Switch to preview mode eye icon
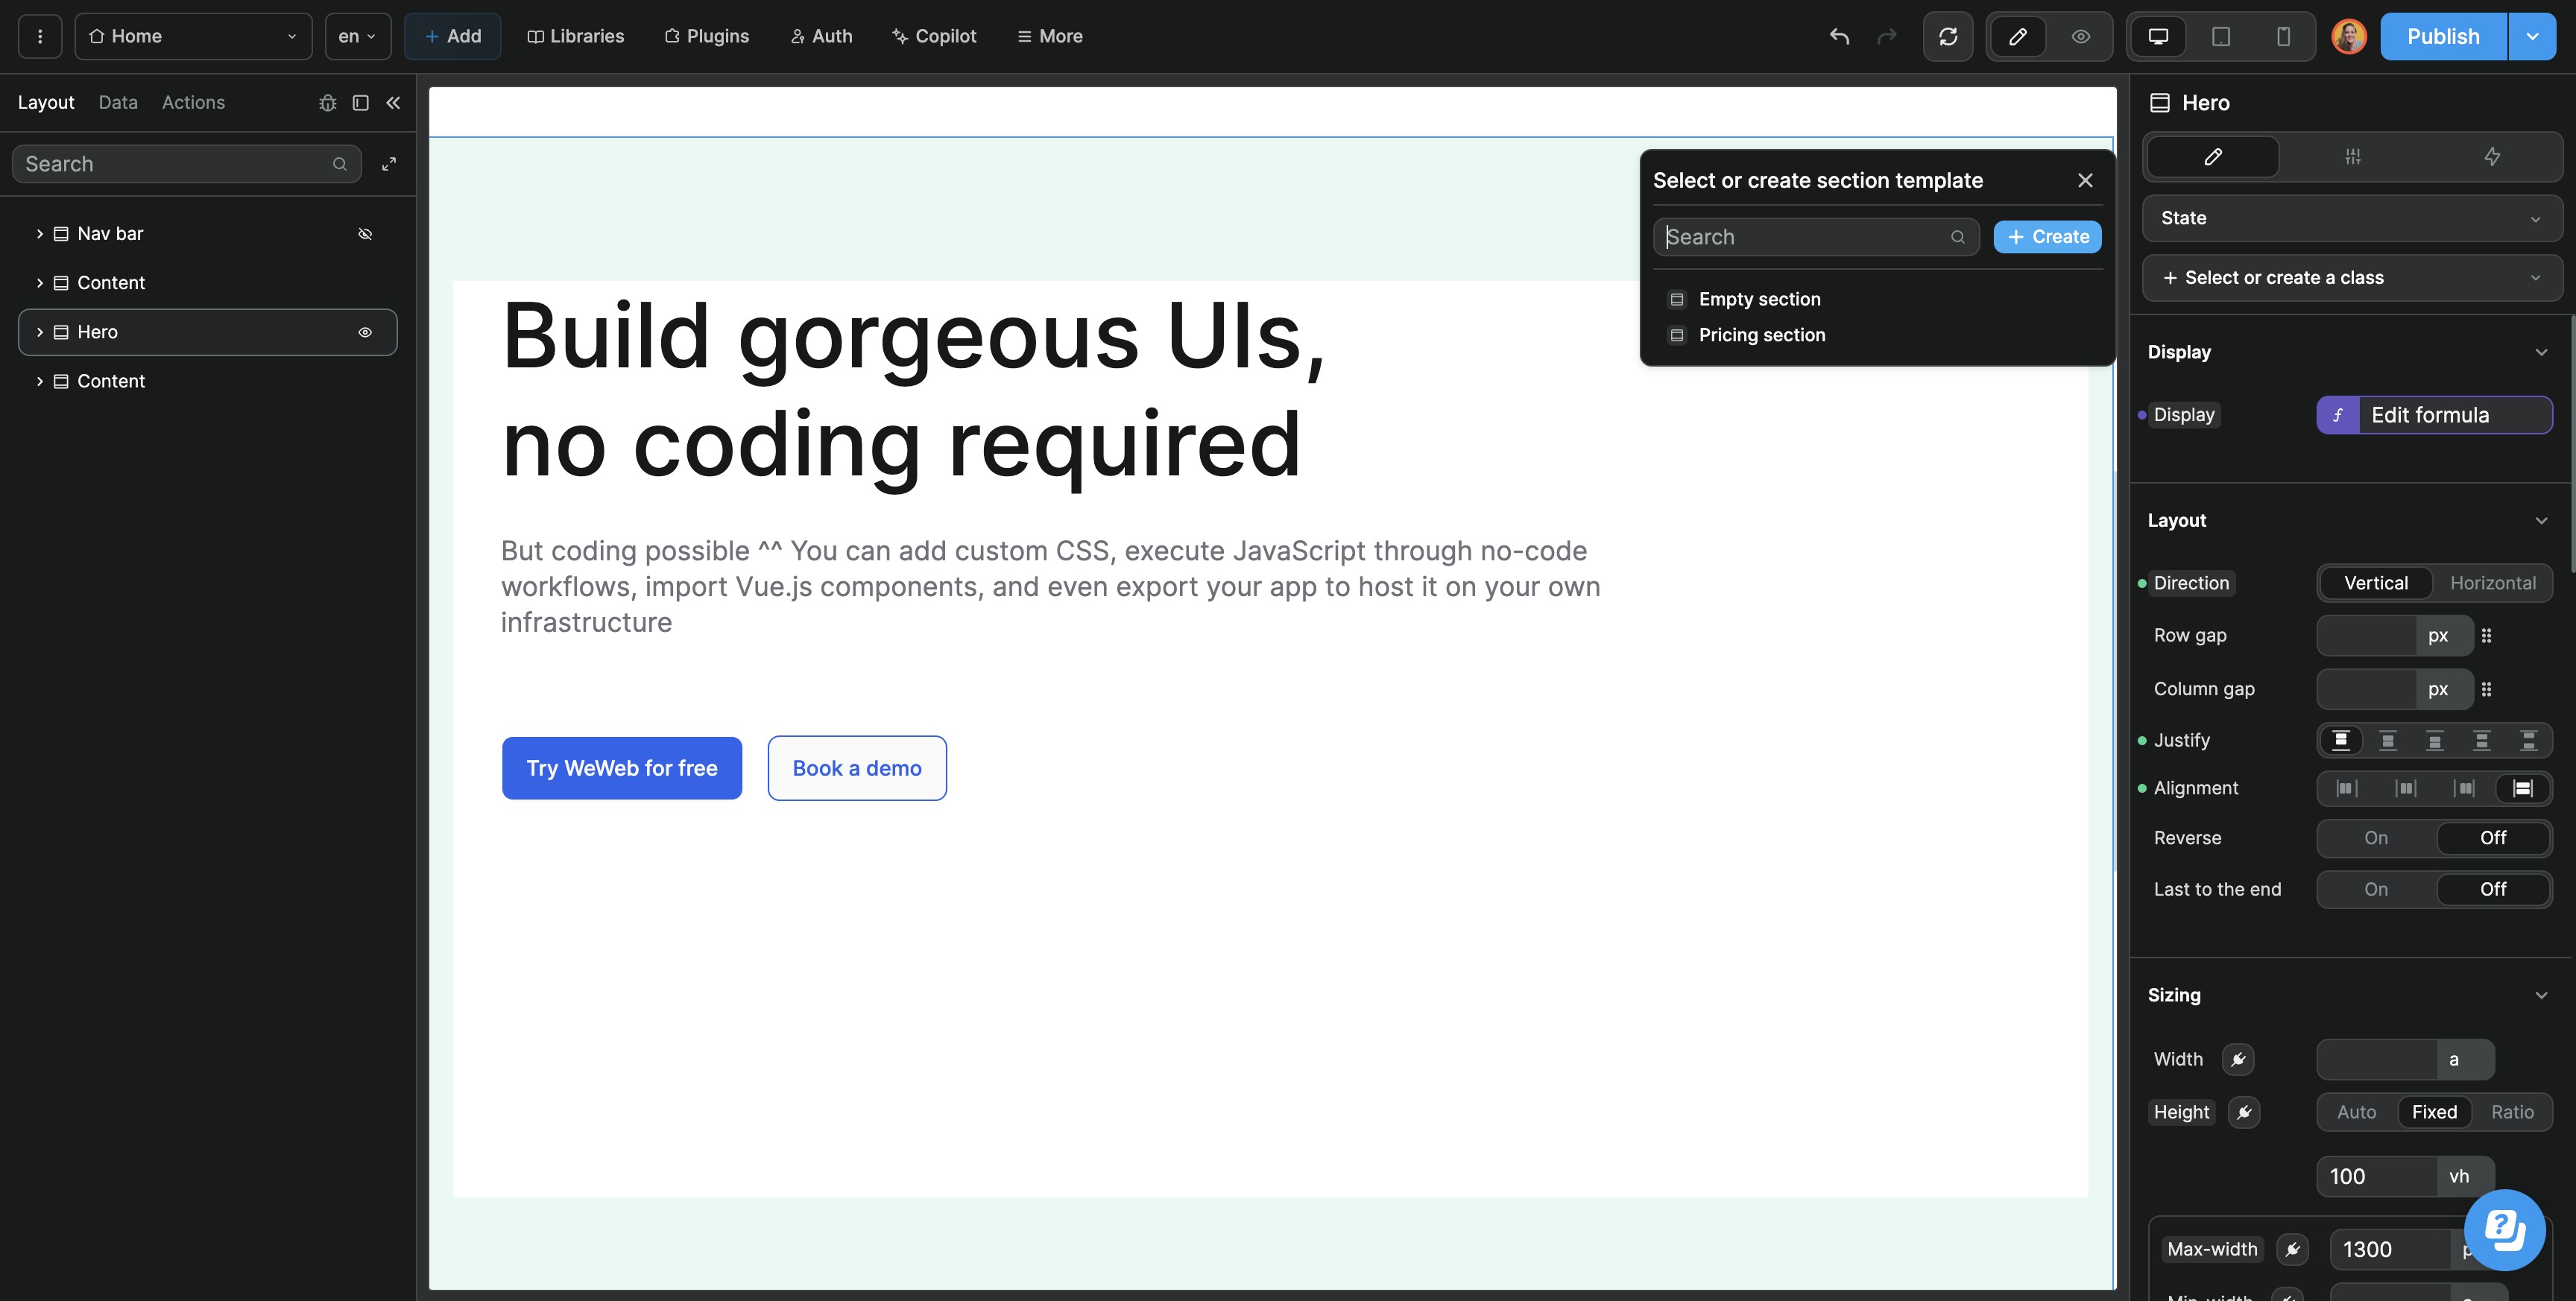Screen dimensions: 2576x1301 (2080, 36)
